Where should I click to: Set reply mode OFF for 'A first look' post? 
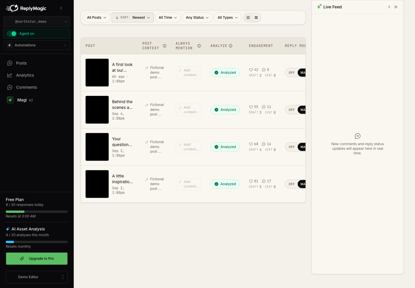(292, 73)
